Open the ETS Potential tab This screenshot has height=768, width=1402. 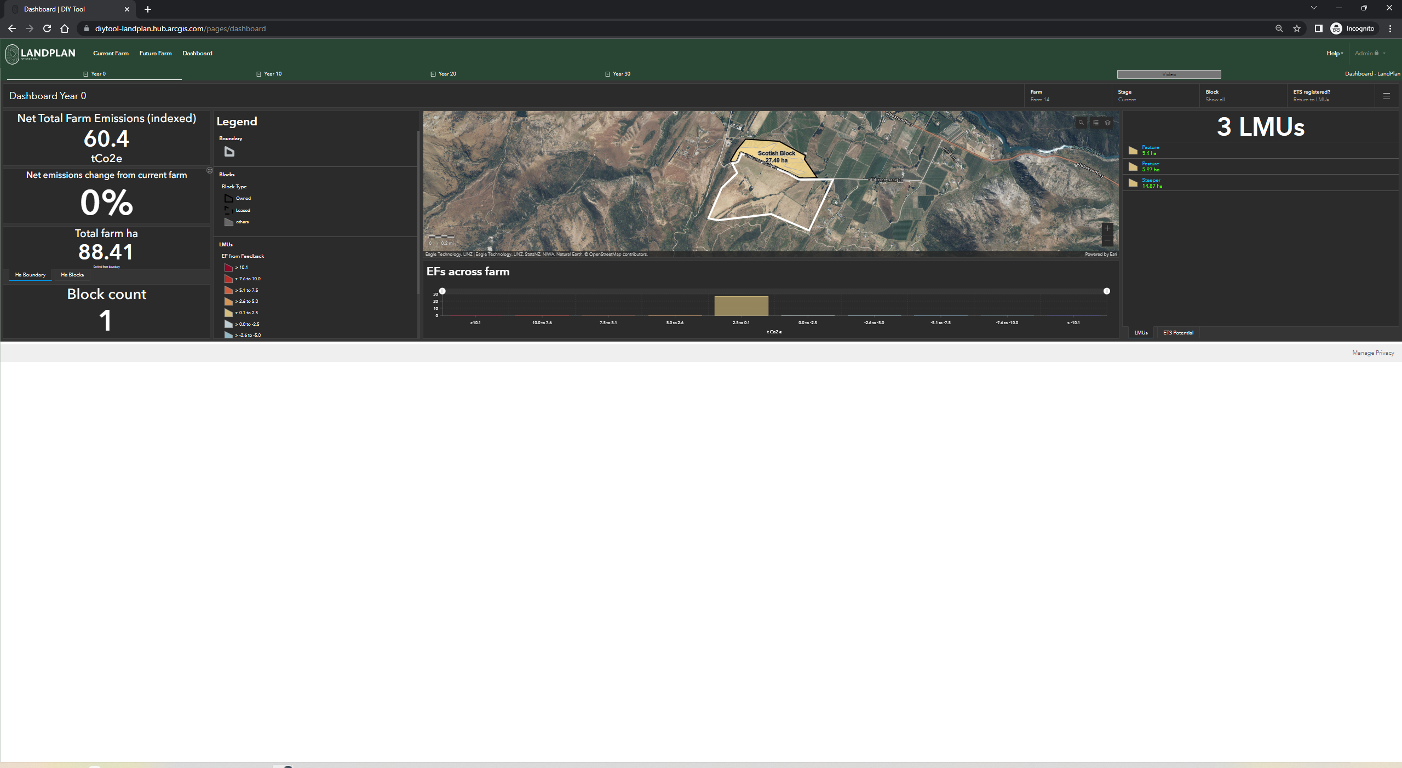[1177, 332]
